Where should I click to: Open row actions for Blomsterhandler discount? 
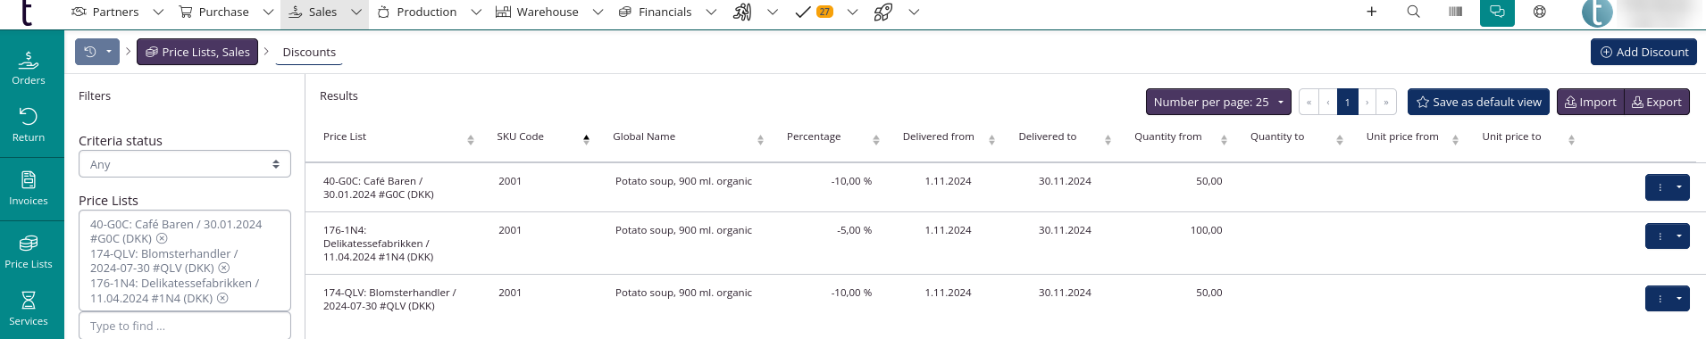point(1667,299)
